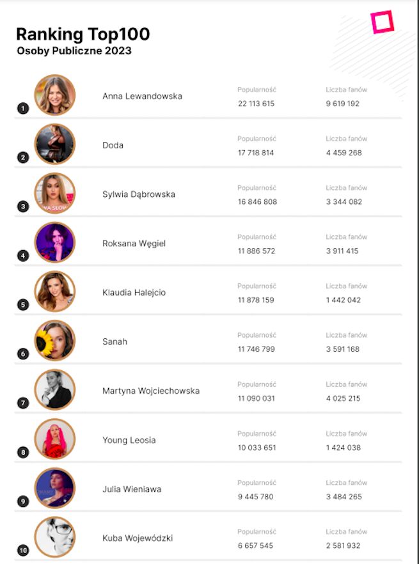Open Martyna Wojciechowska's name link
Screen dimensions: 419x564
point(151,391)
